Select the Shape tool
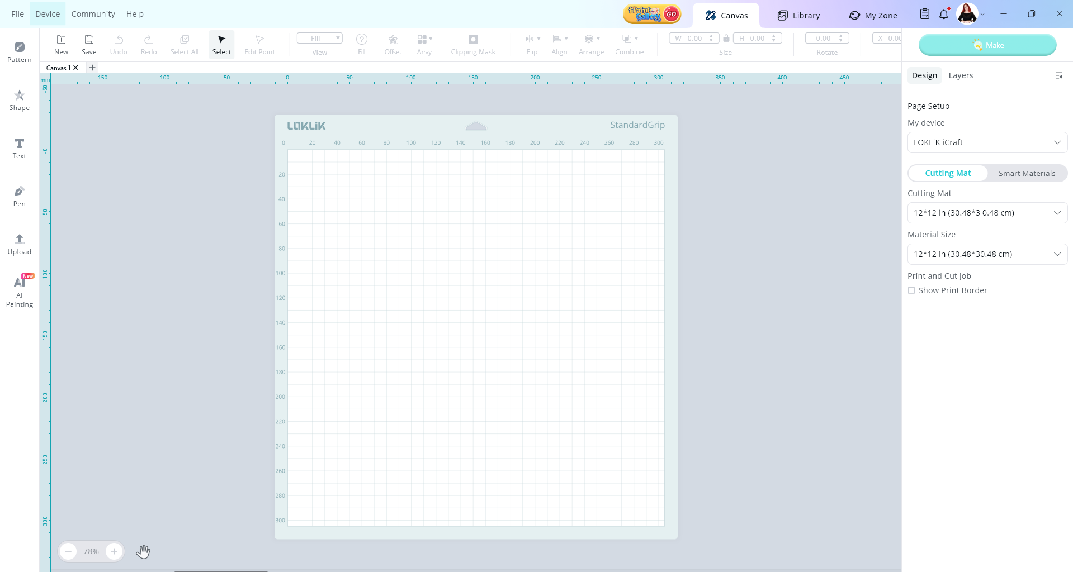The width and height of the screenshot is (1073, 572). (20, 100)
